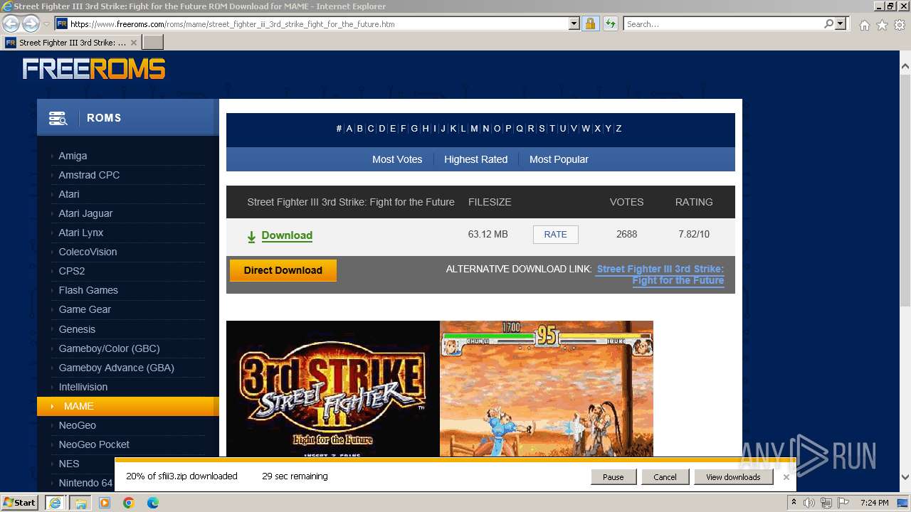911x512 pixels.
Task: Open the Atari Jaguar category
Action: (x=85, y=213)
